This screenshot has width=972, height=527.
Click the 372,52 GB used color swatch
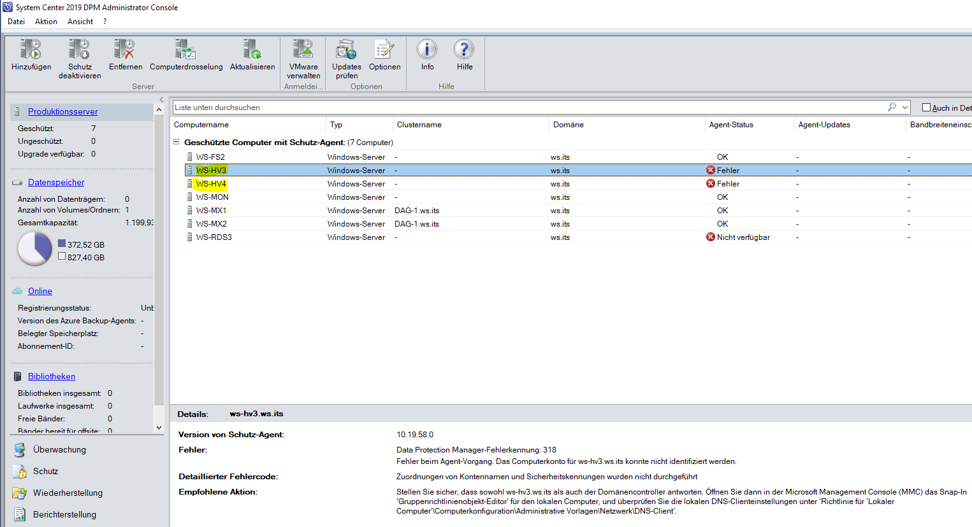pos(62,243)
